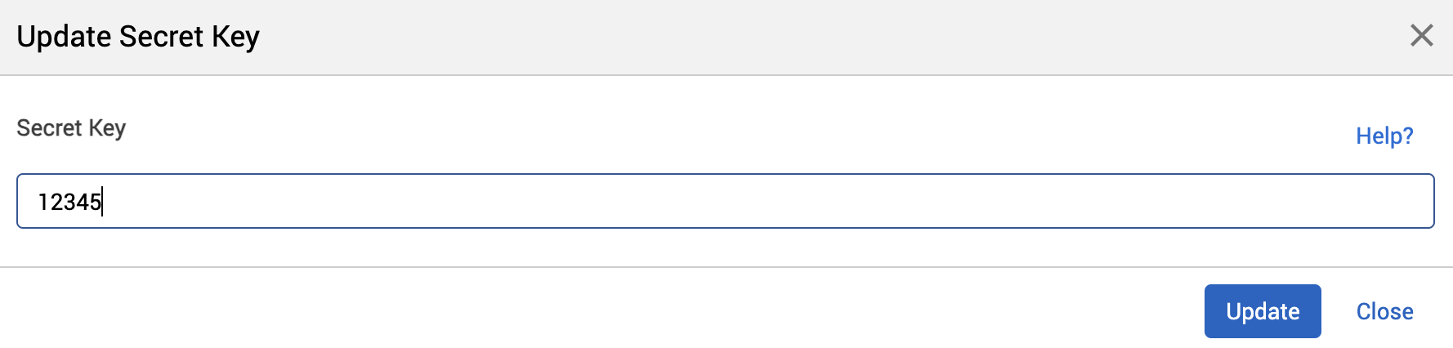Click on the 12345 value text
This screenshot has height=348, width=1453.
click(x=69, y=202)
